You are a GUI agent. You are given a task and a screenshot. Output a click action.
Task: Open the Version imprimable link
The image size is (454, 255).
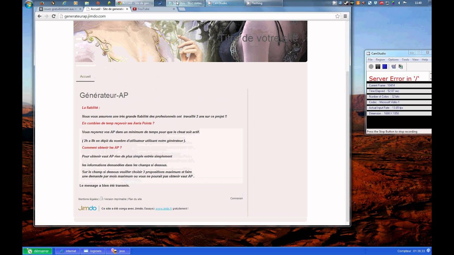tap(115, 199)
